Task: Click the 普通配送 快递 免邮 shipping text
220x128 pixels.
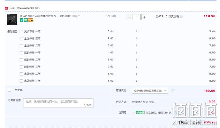Action: (143, 102)
